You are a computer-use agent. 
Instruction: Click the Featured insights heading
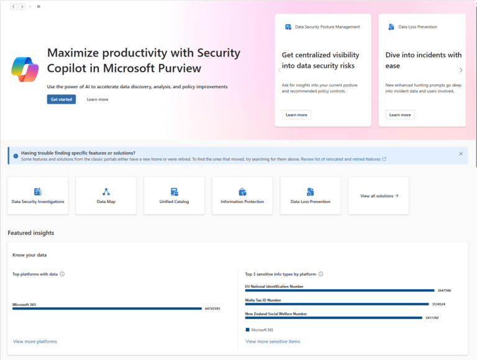tap(31, 233)
